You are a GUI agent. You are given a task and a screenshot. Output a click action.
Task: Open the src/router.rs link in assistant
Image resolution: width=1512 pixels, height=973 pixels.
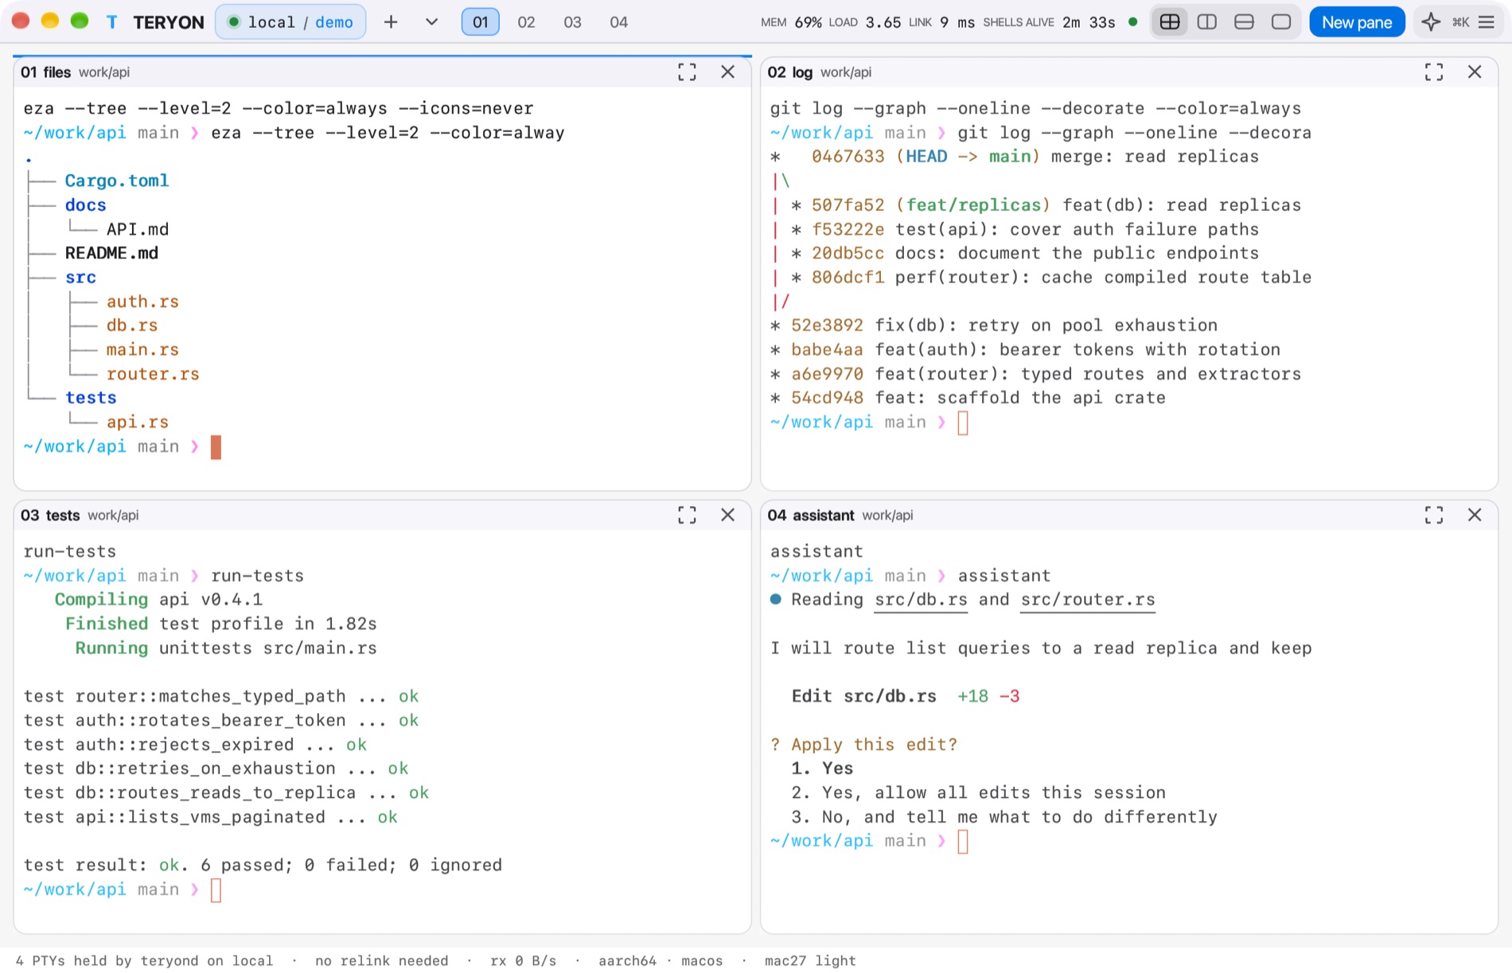point(1088,600)
